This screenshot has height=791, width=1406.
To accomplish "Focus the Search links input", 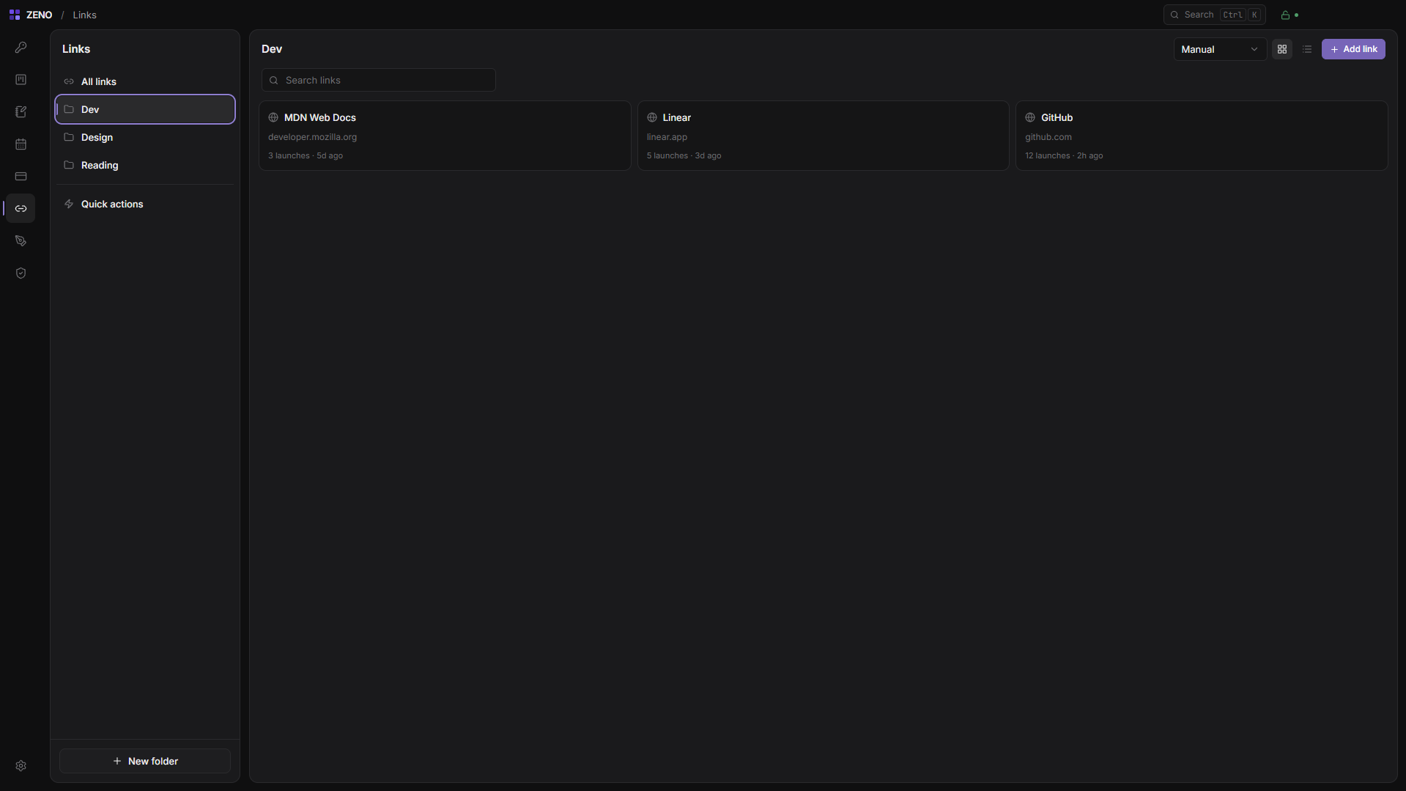I will (x=379, y=80).
